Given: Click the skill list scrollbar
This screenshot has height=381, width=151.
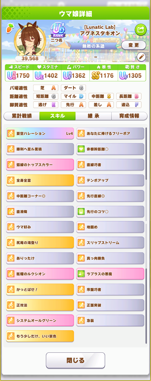Looking at the screenshot, I should click(x=146, y=235).
